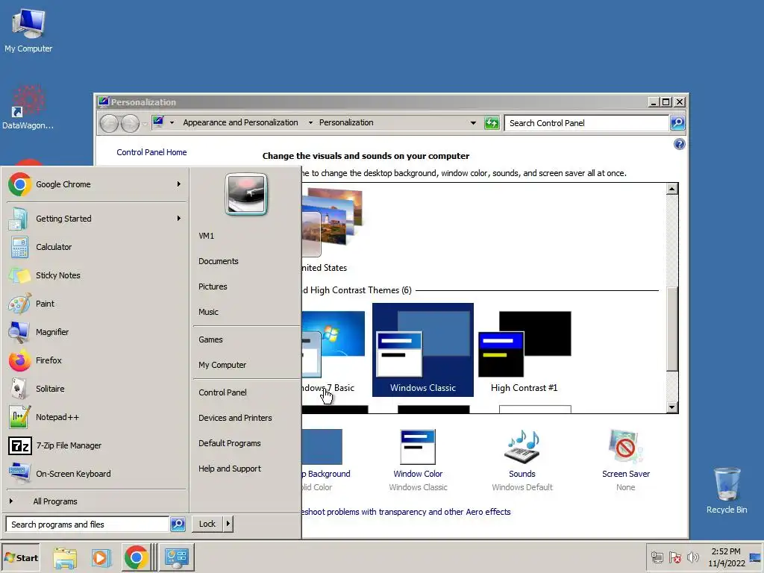Open Documents from Start menu

pos(219,261)
